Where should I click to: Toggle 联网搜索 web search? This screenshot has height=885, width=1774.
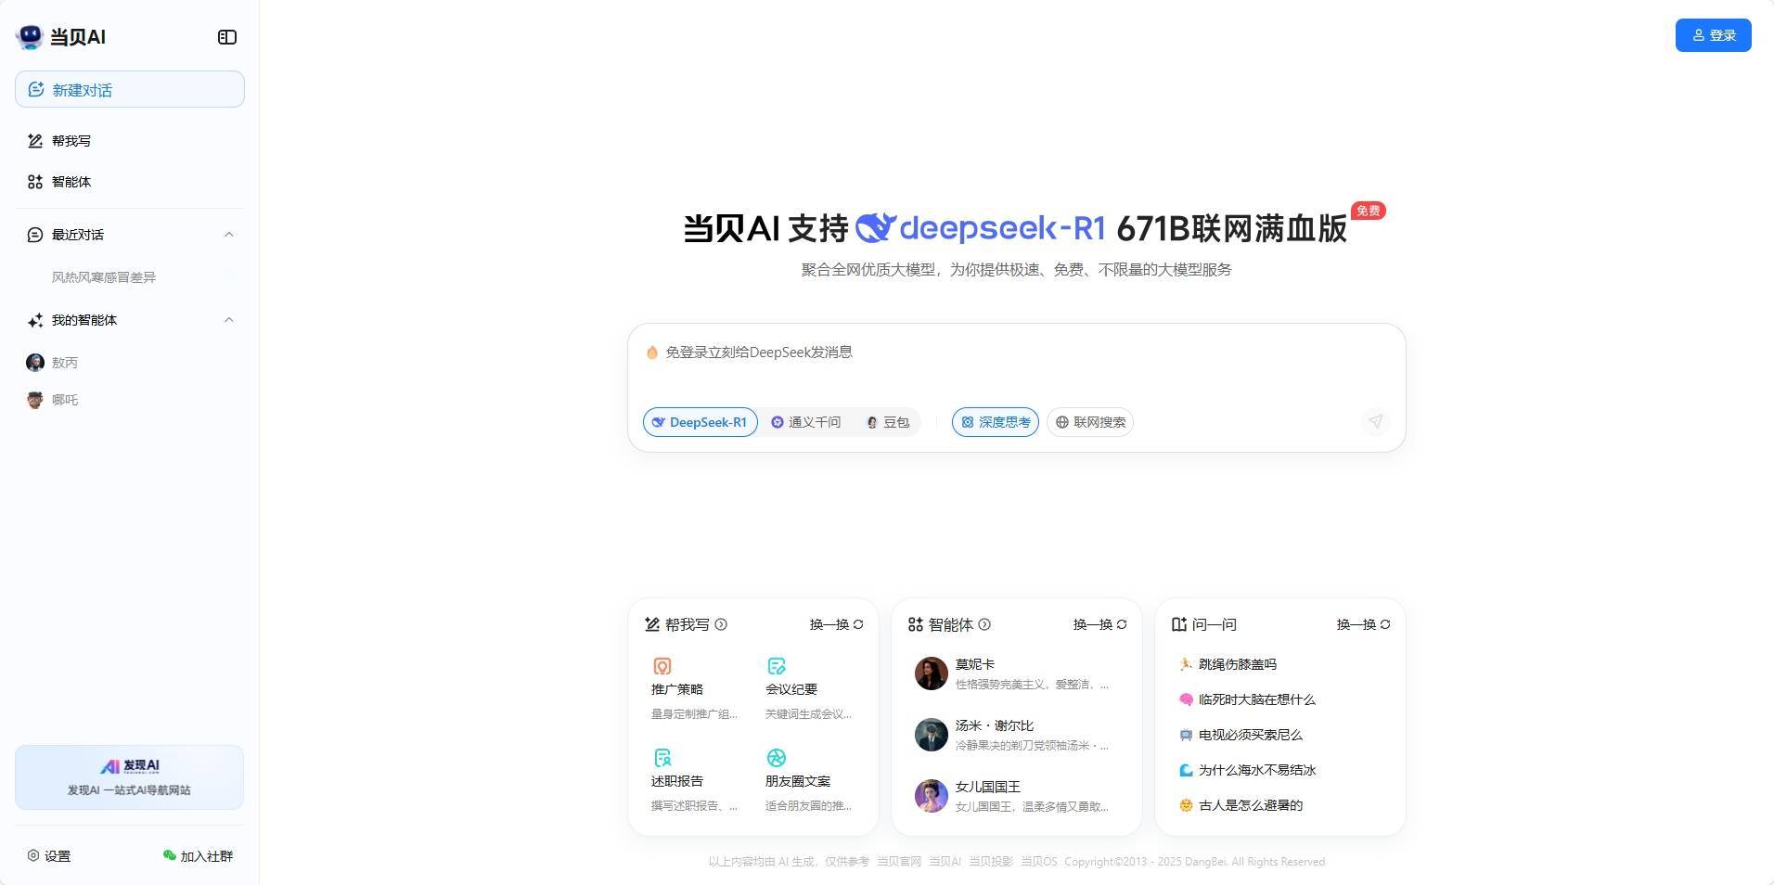(1090, 422)
